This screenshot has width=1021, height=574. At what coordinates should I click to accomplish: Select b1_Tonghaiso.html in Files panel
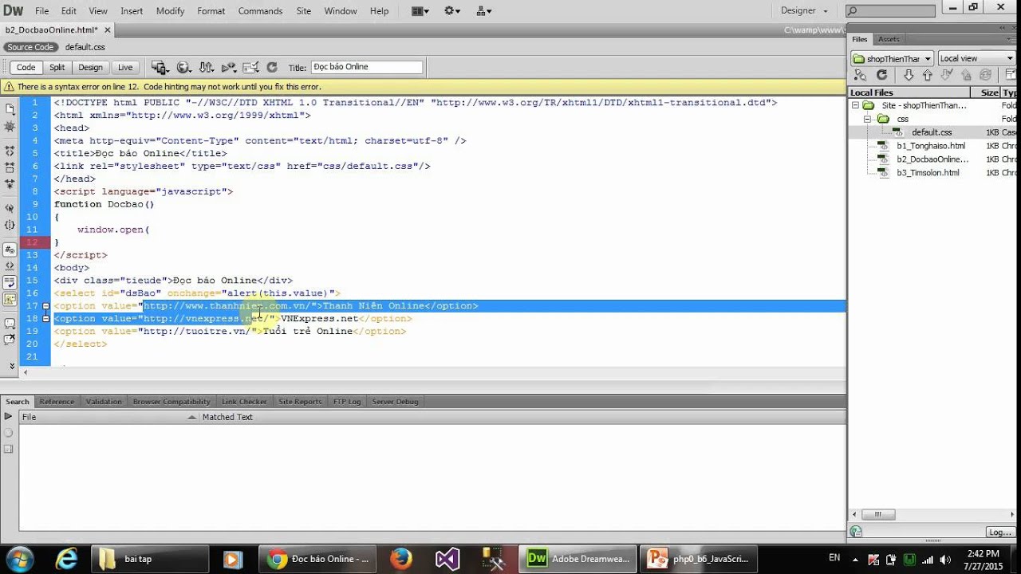point(930,146)
